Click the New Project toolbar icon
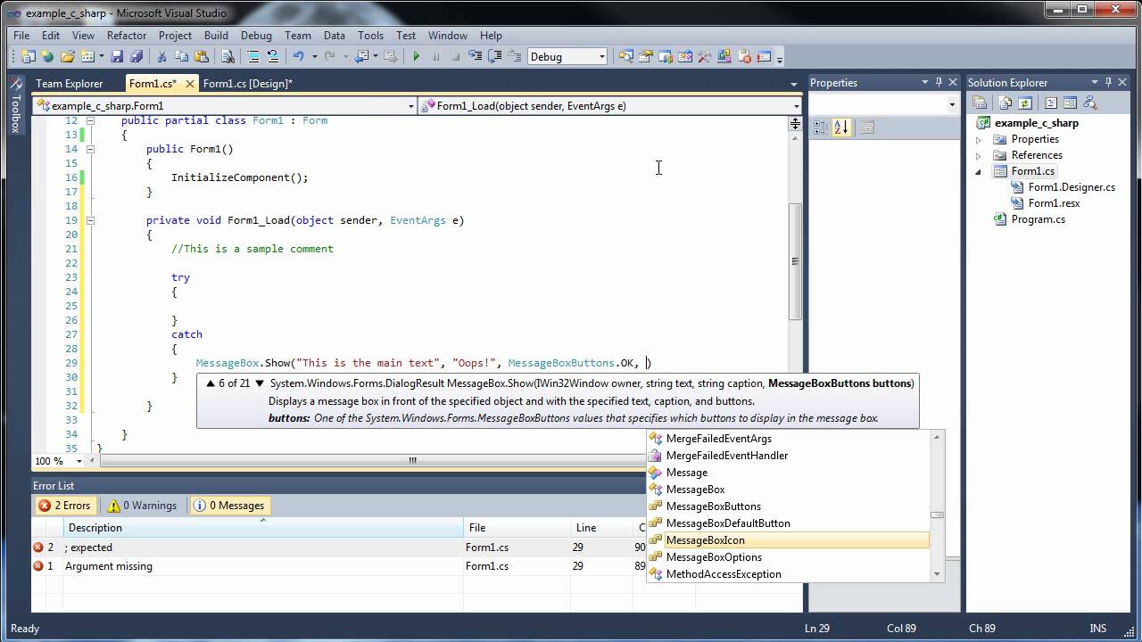The height and width of the screenshot is (642, 1142). [28, 56]
